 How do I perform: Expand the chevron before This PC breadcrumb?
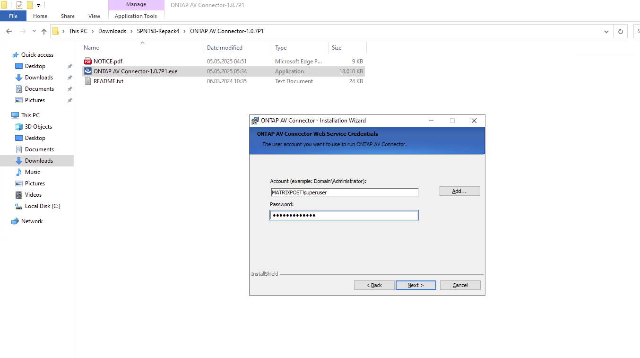[63, 31]
